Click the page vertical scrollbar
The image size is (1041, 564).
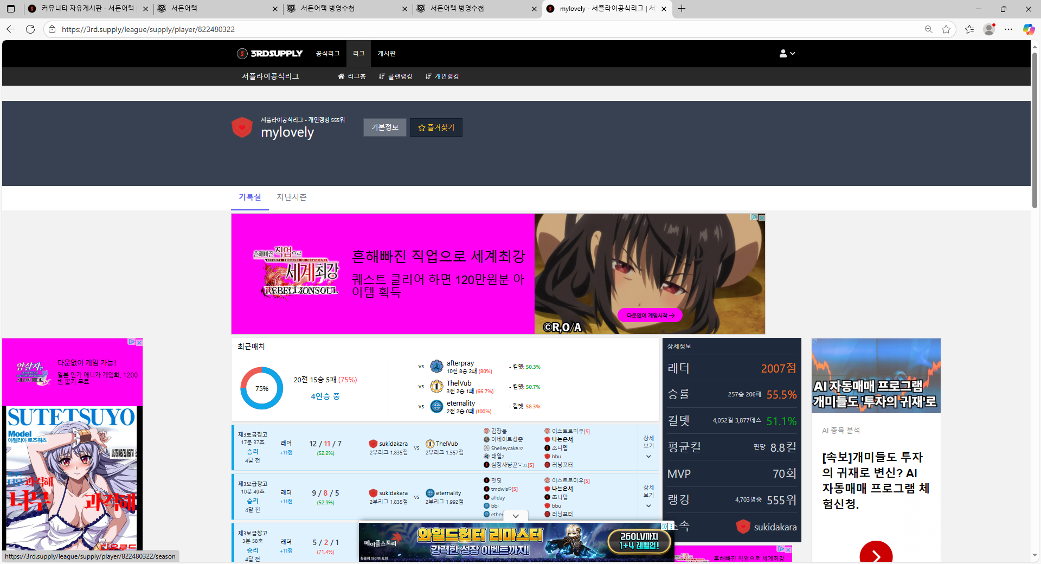pos(1034,130)
